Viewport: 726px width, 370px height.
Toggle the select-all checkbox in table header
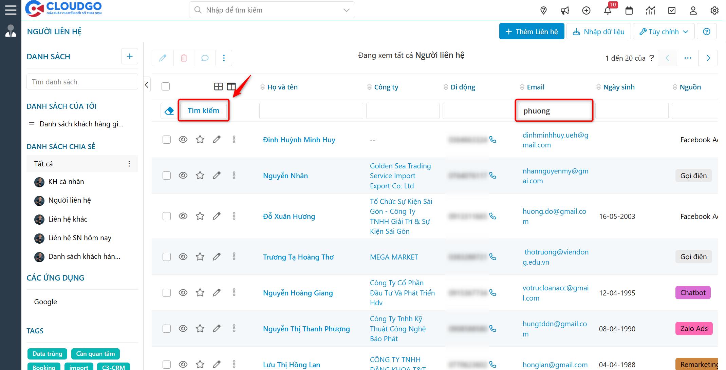(x=166, y=86)
